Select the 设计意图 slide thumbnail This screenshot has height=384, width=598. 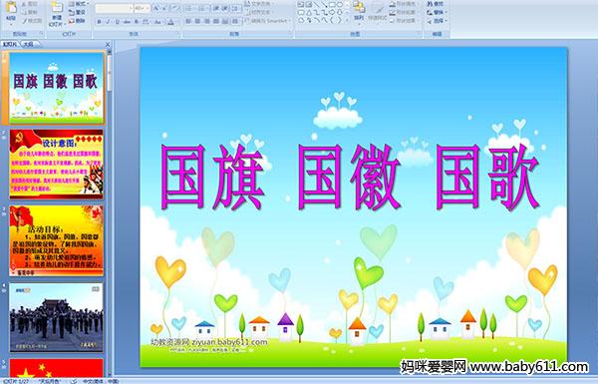[x=57, y=165]
